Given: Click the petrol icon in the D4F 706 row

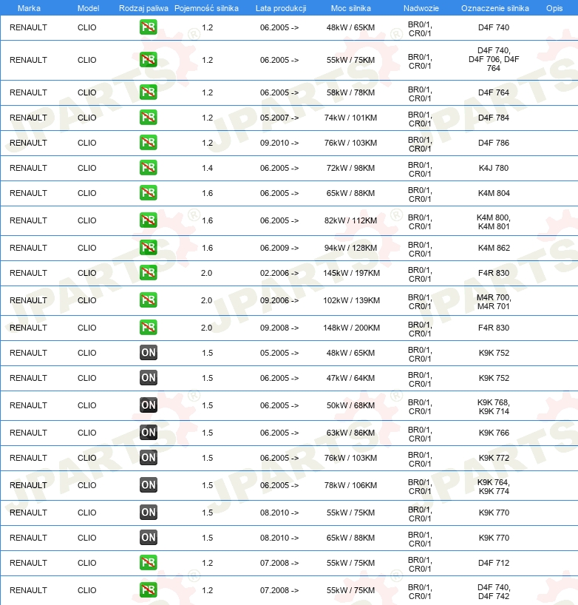Looking at the screenshot, I should [x=148, y=59].
